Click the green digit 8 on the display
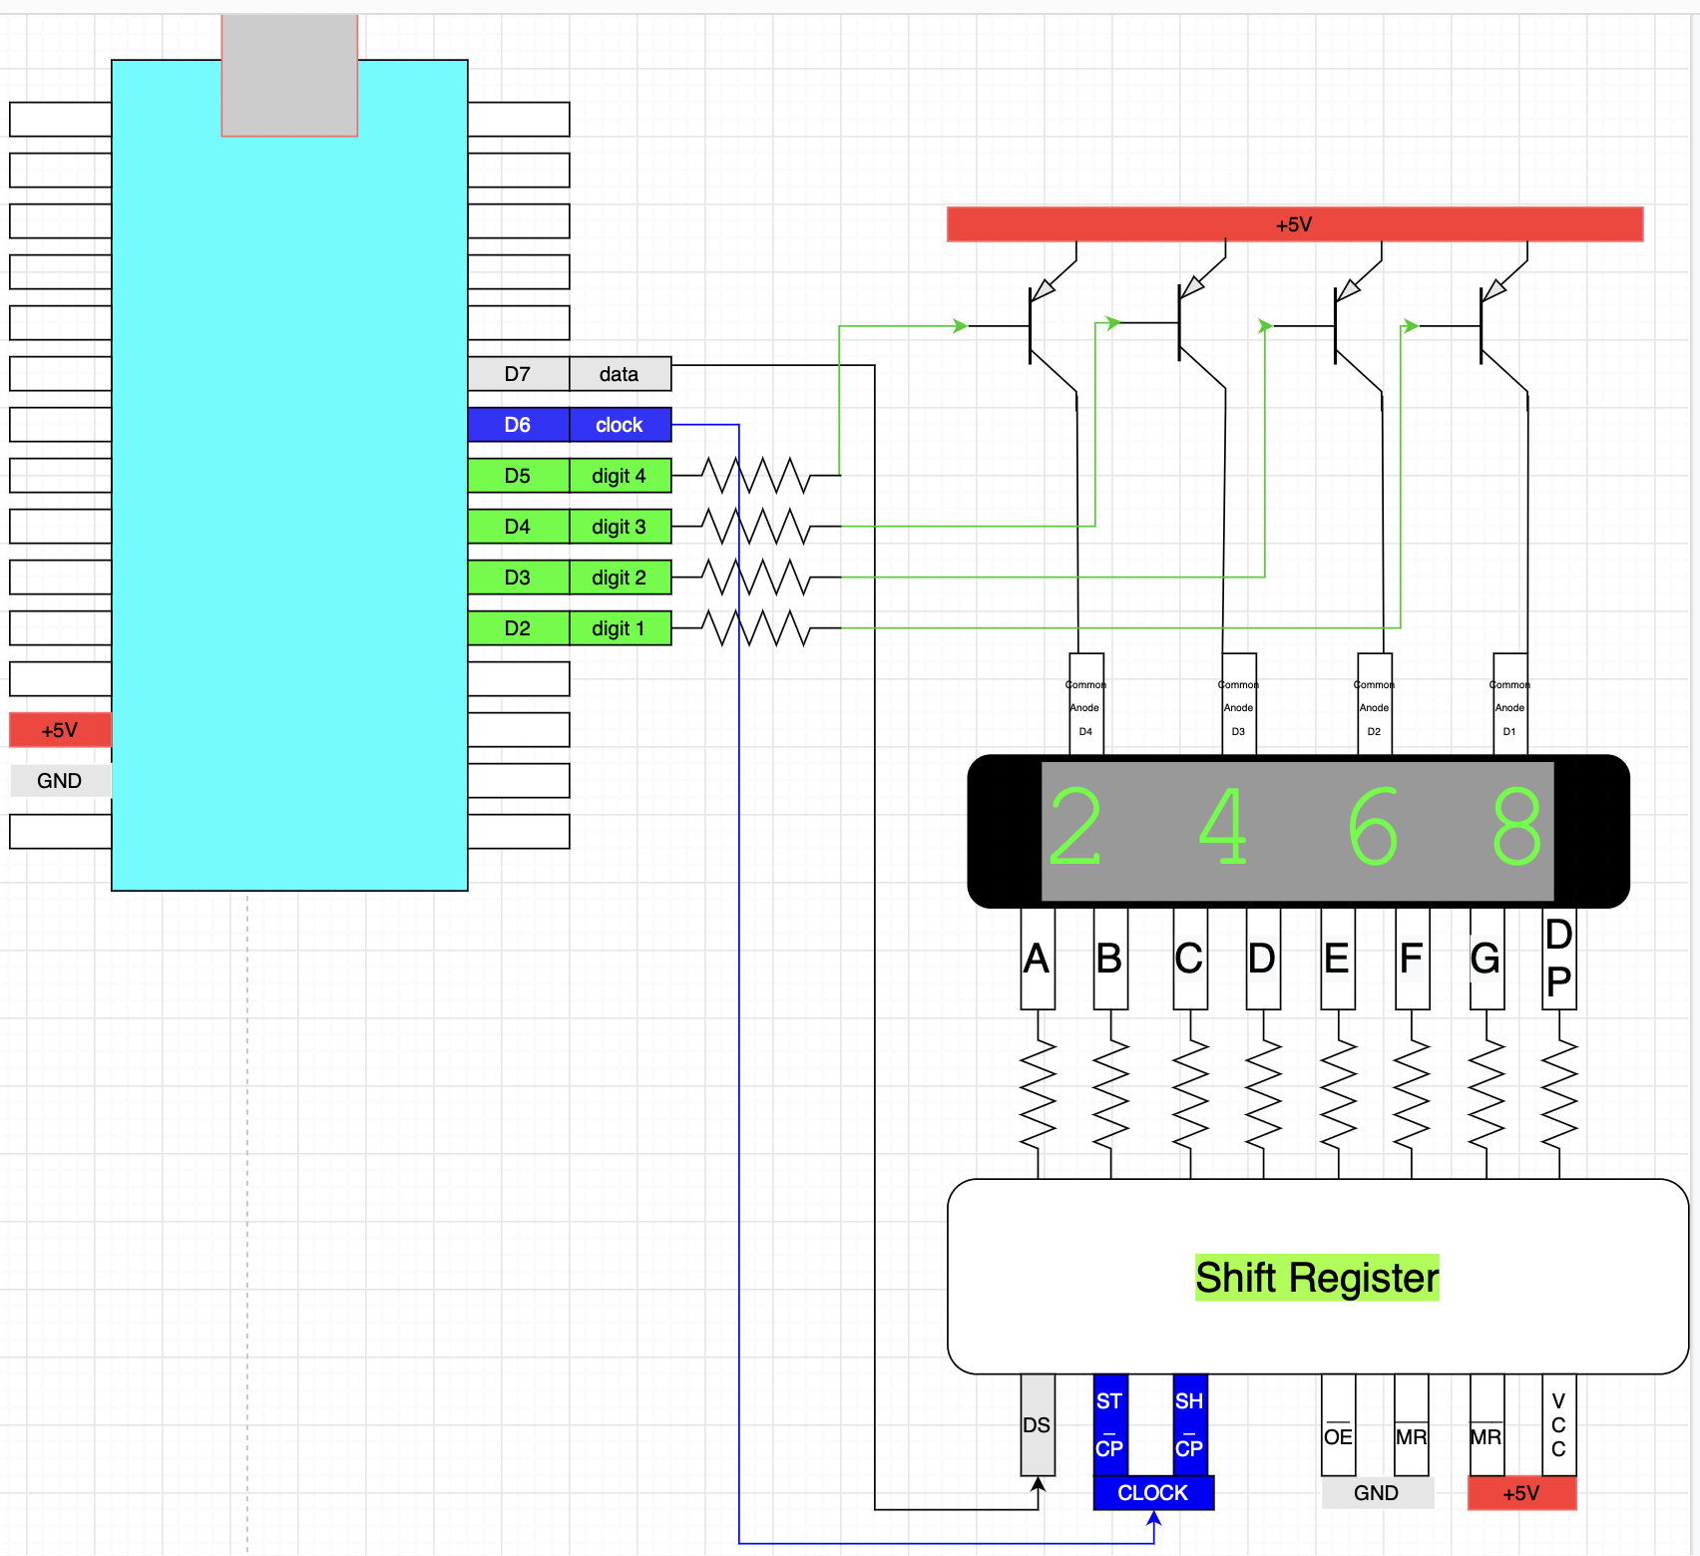Viewport: 1700px width, 1556px height. [x=1516, y=827]
